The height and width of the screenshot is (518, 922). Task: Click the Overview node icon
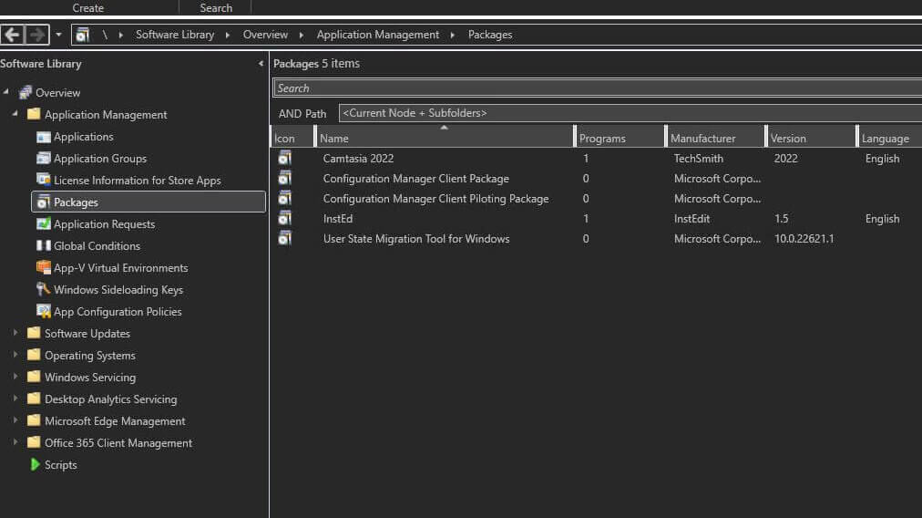pyautogui.click(x=25, y=92)
